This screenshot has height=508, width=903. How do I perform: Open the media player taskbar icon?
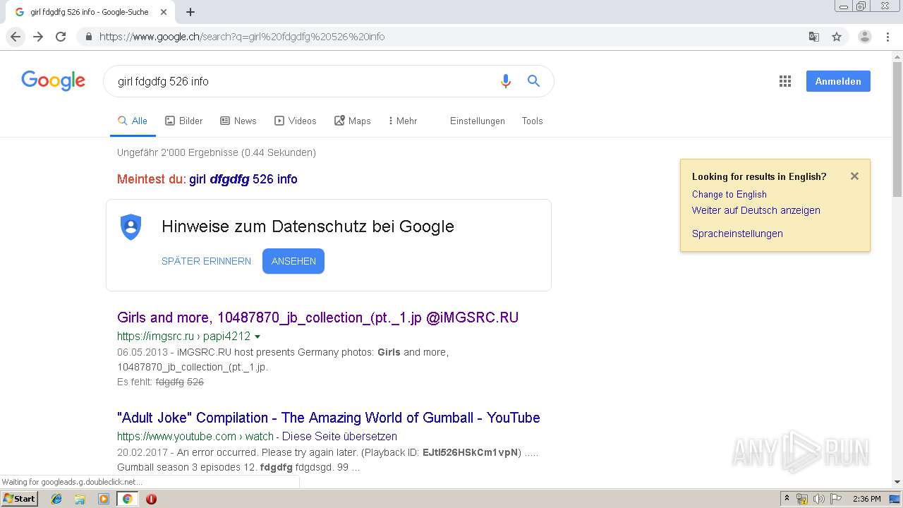click(x=104, y=499)
